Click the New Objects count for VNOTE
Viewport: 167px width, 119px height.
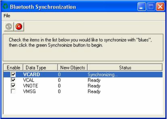coord(59,86)
